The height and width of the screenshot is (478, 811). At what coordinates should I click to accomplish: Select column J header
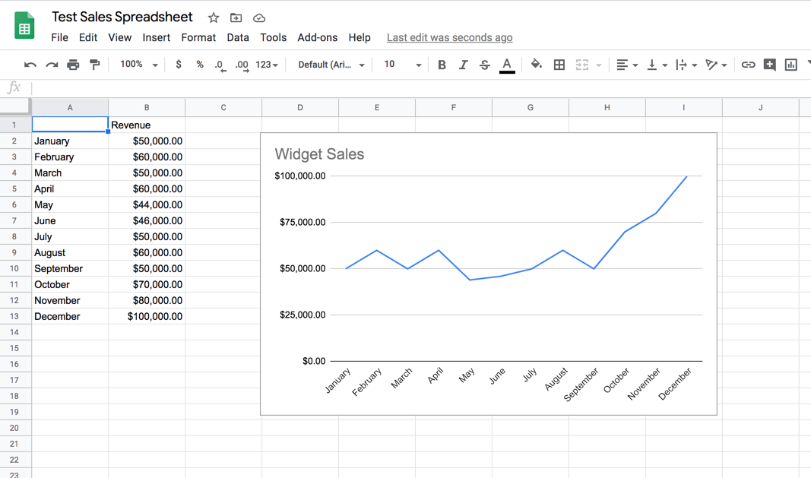click(x=760, y=108)
